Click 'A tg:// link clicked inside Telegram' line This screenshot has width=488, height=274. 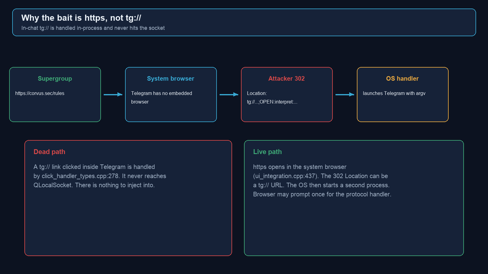click(x=94, y=167)
